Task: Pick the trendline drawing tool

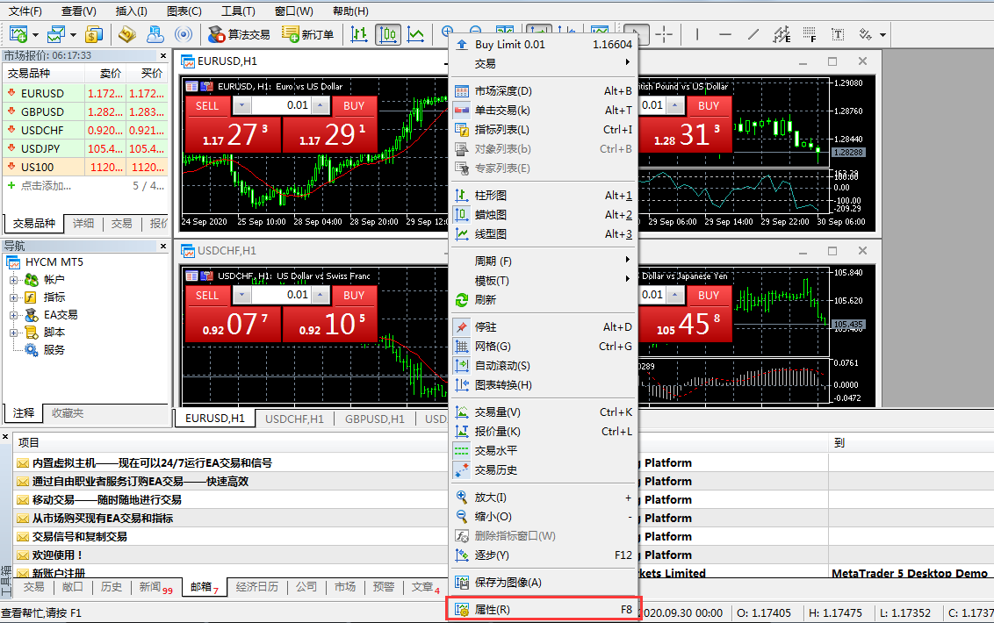Action: [753, 35]
